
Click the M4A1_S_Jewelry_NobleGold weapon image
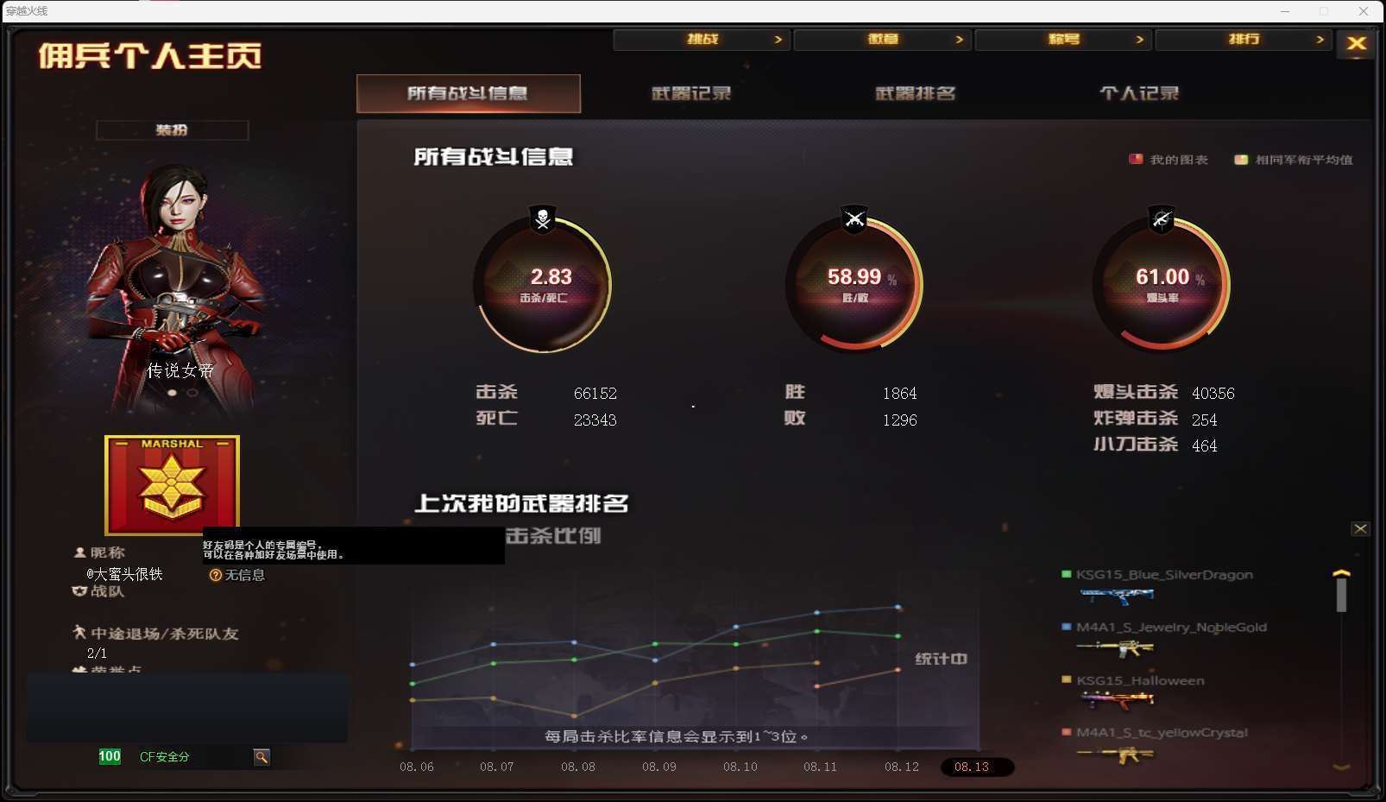(1116, 647)
